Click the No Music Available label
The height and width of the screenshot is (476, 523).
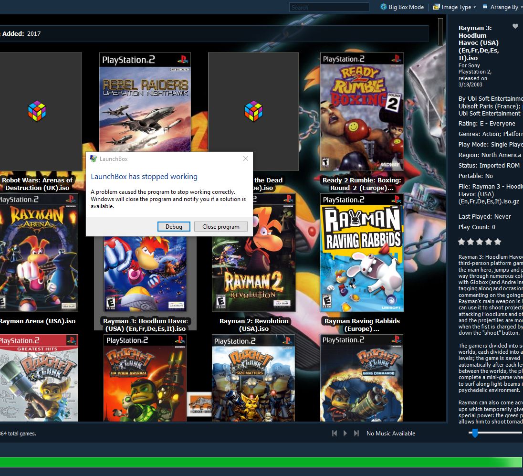(391, 434)
